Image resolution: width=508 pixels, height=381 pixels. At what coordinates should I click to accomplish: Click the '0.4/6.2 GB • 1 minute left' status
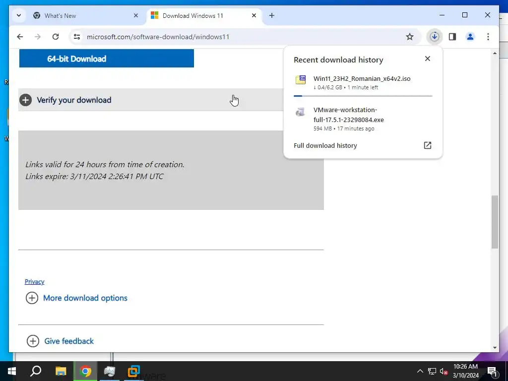point(346,87)
